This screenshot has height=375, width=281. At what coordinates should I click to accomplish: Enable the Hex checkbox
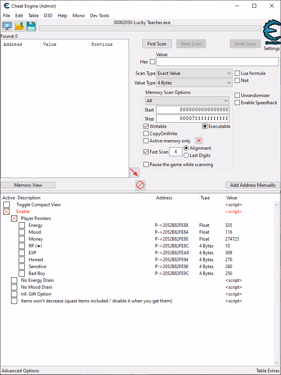coord(152,62)
